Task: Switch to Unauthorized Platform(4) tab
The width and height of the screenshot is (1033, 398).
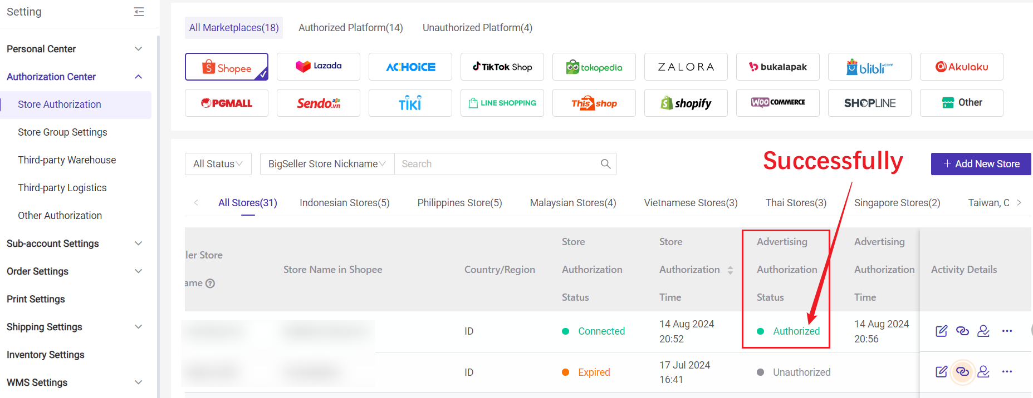Action: pos(477,28)
